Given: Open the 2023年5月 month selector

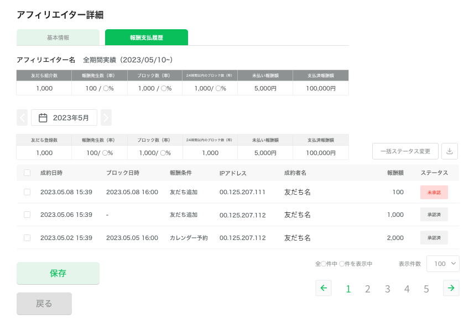Looking at the screenshot, I should 64,118.
